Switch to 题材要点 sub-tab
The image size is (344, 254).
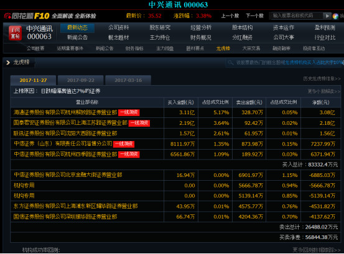coord(195,48)
